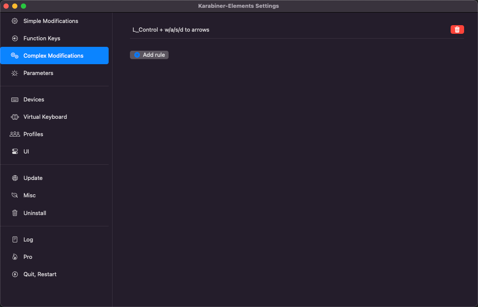The width and height of the screenshot is (478, 307).
Task: Click the puzzle piece icon for Virtual Keyboard
Action: pyautogui.click(x=15, y=117)
